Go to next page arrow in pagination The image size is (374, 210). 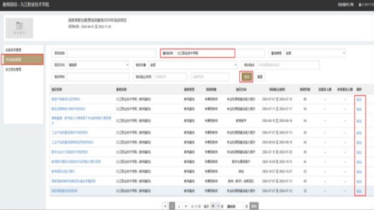[186, 206]
